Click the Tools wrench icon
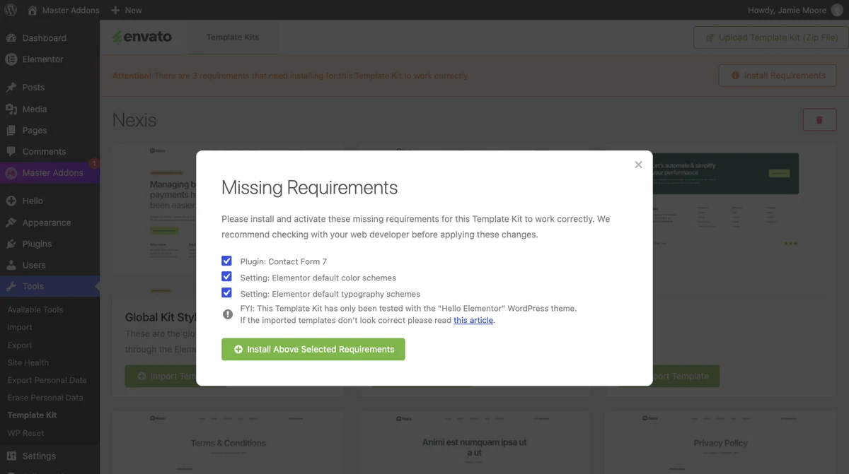This screenshot has width=849, height=474. click(x=11, y=286)
